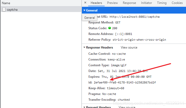
Task: Close the request details panel
Action: (85, 3)
